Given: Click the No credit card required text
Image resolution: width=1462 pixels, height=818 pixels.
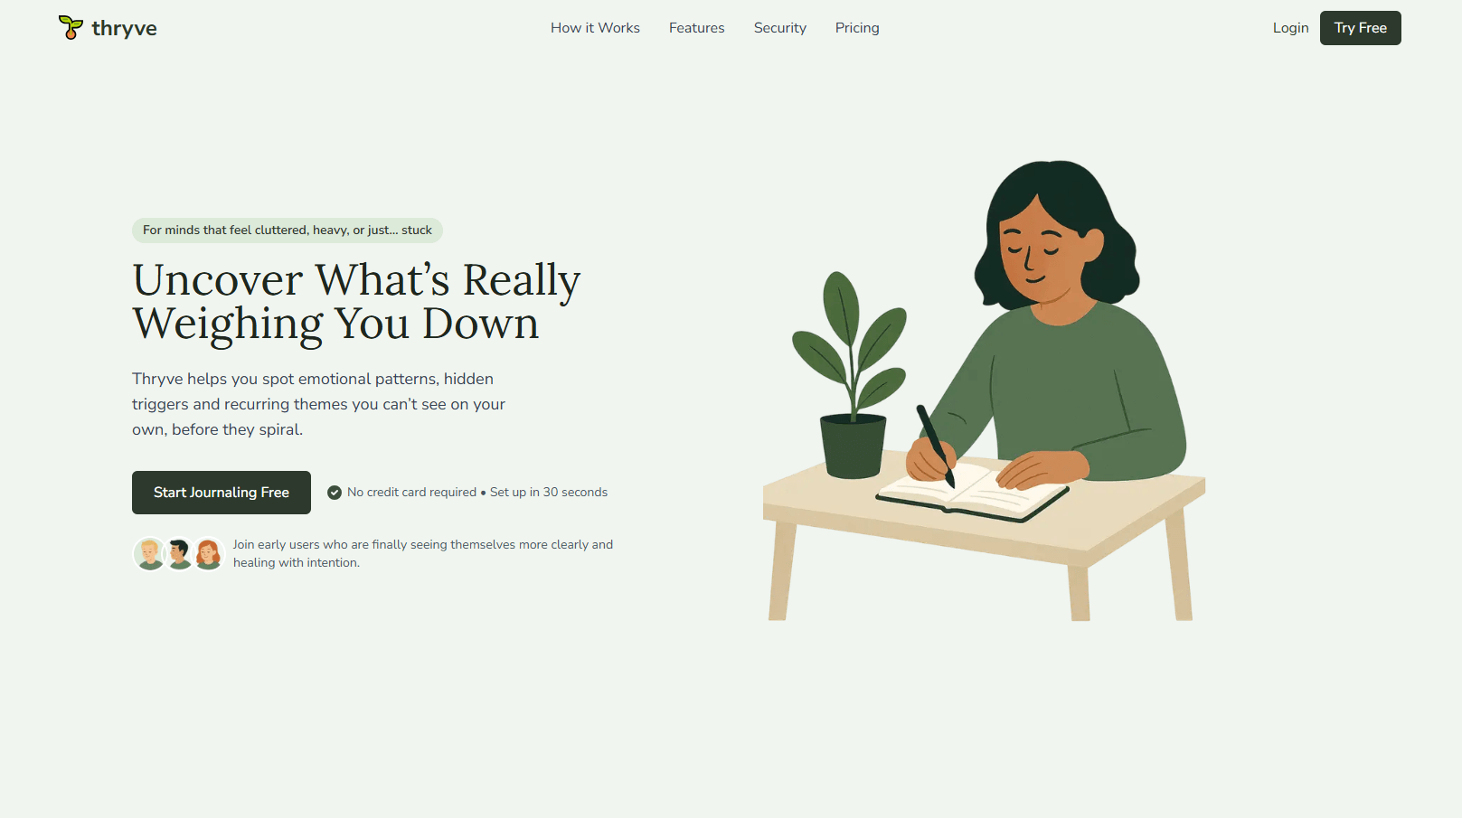Looking at the screenshot, I should tap(411, 493).
